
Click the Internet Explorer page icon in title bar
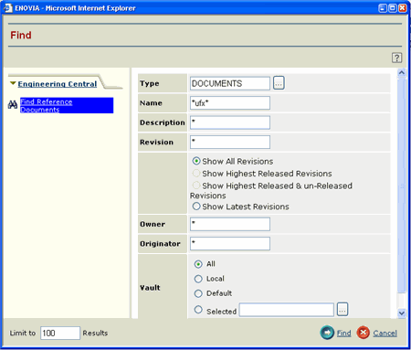[7, 8]
